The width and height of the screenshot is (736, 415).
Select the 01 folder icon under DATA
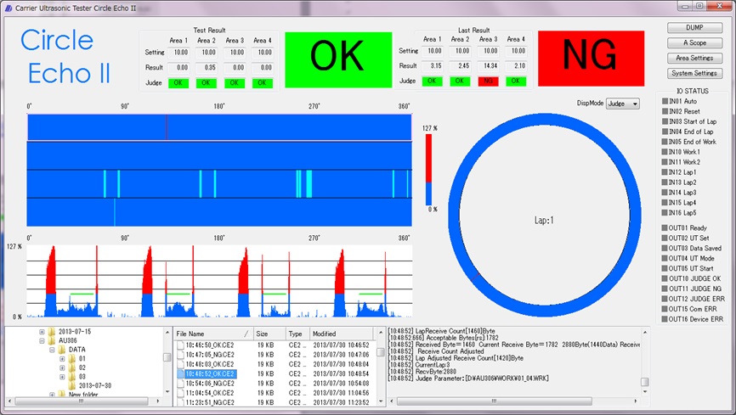(x=72, y=359)
